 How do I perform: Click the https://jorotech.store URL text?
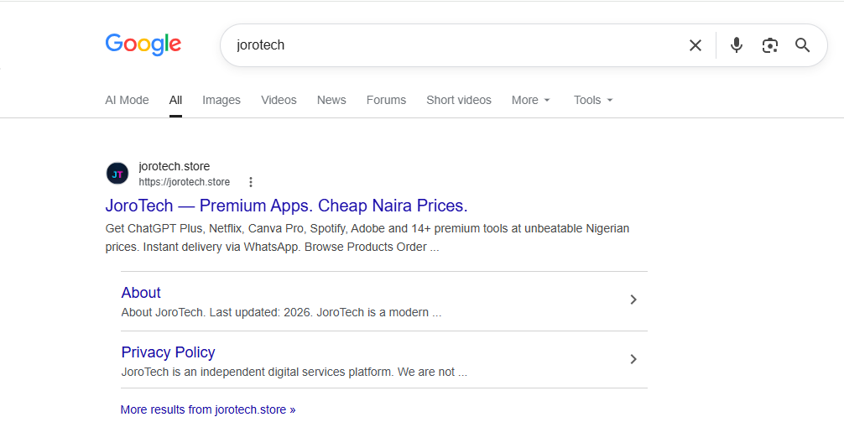click(x=184, y=182)
